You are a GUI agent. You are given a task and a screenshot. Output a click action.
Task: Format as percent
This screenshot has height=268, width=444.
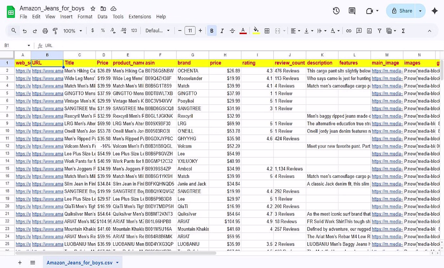pyautogui.click(x=103, y=31)
